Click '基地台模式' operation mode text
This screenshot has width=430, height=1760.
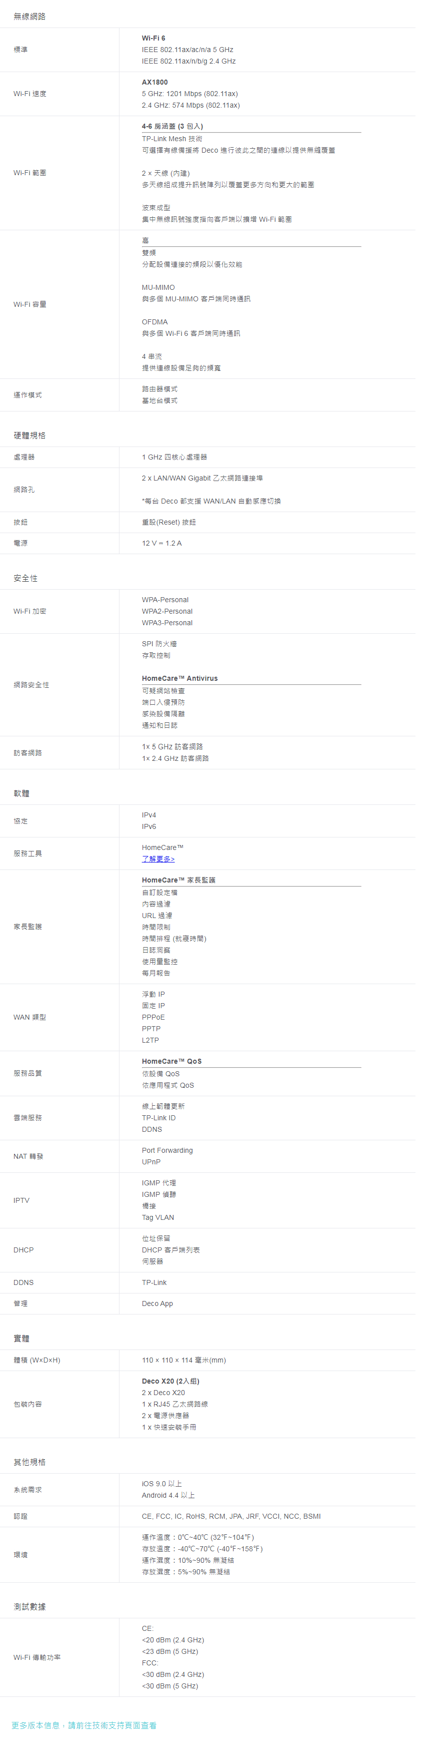pyautogui.click(x=159, y=400)
